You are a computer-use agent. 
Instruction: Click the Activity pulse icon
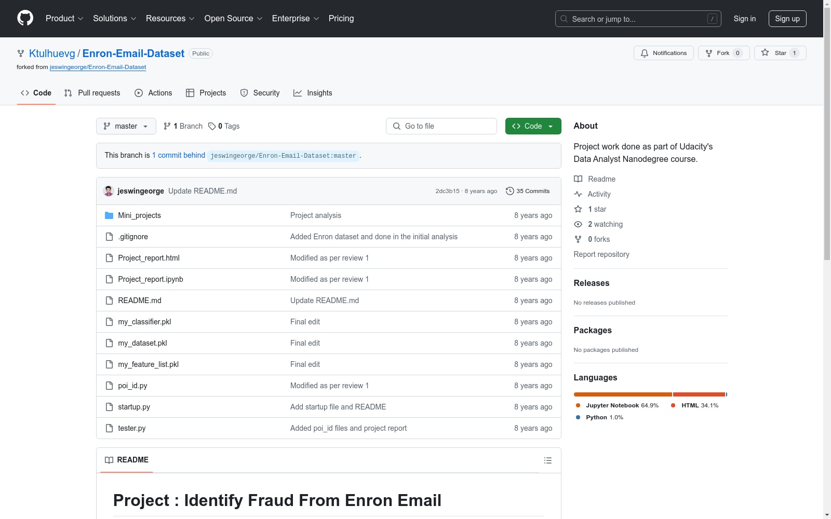(578, 194)
